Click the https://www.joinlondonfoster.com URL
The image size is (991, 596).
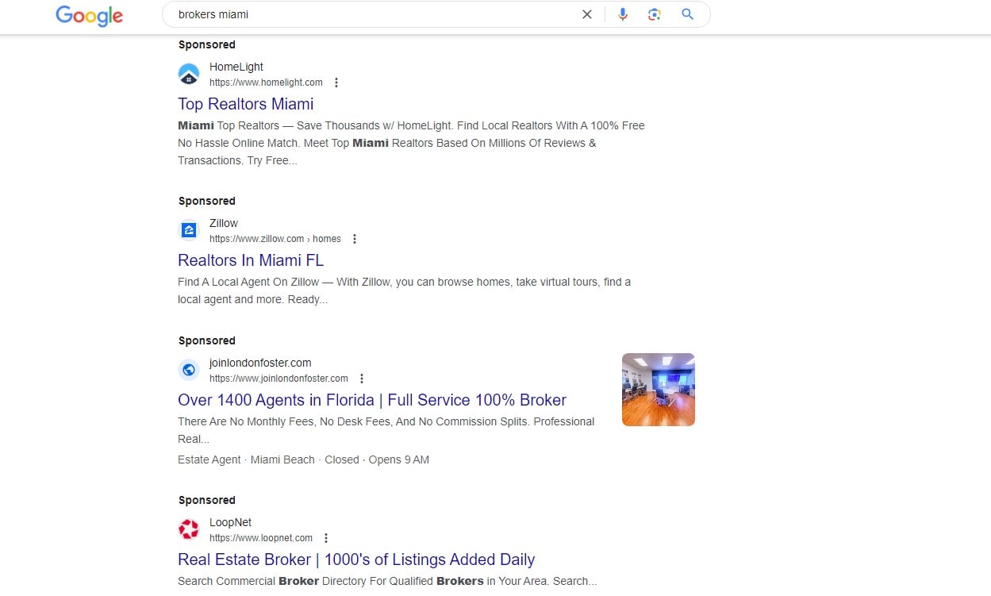tap(278, 379)
